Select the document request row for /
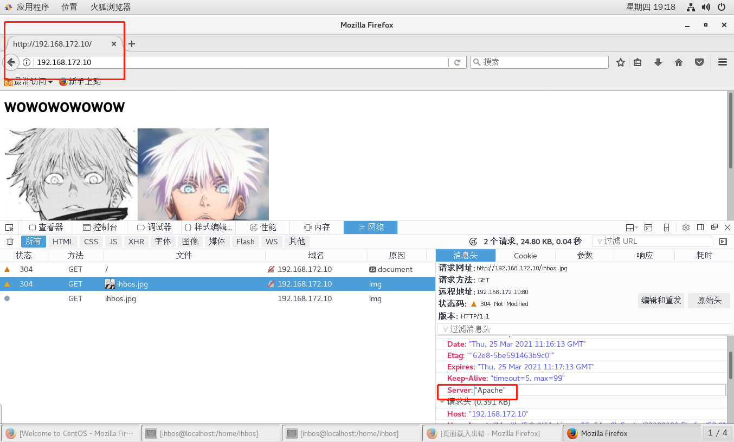 (217, 269)
